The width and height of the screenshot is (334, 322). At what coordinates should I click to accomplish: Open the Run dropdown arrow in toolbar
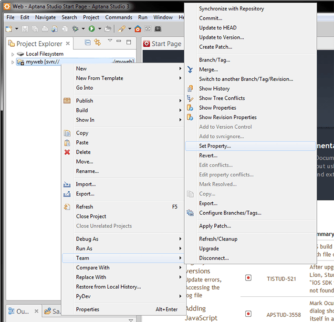(x=100, y=29)
